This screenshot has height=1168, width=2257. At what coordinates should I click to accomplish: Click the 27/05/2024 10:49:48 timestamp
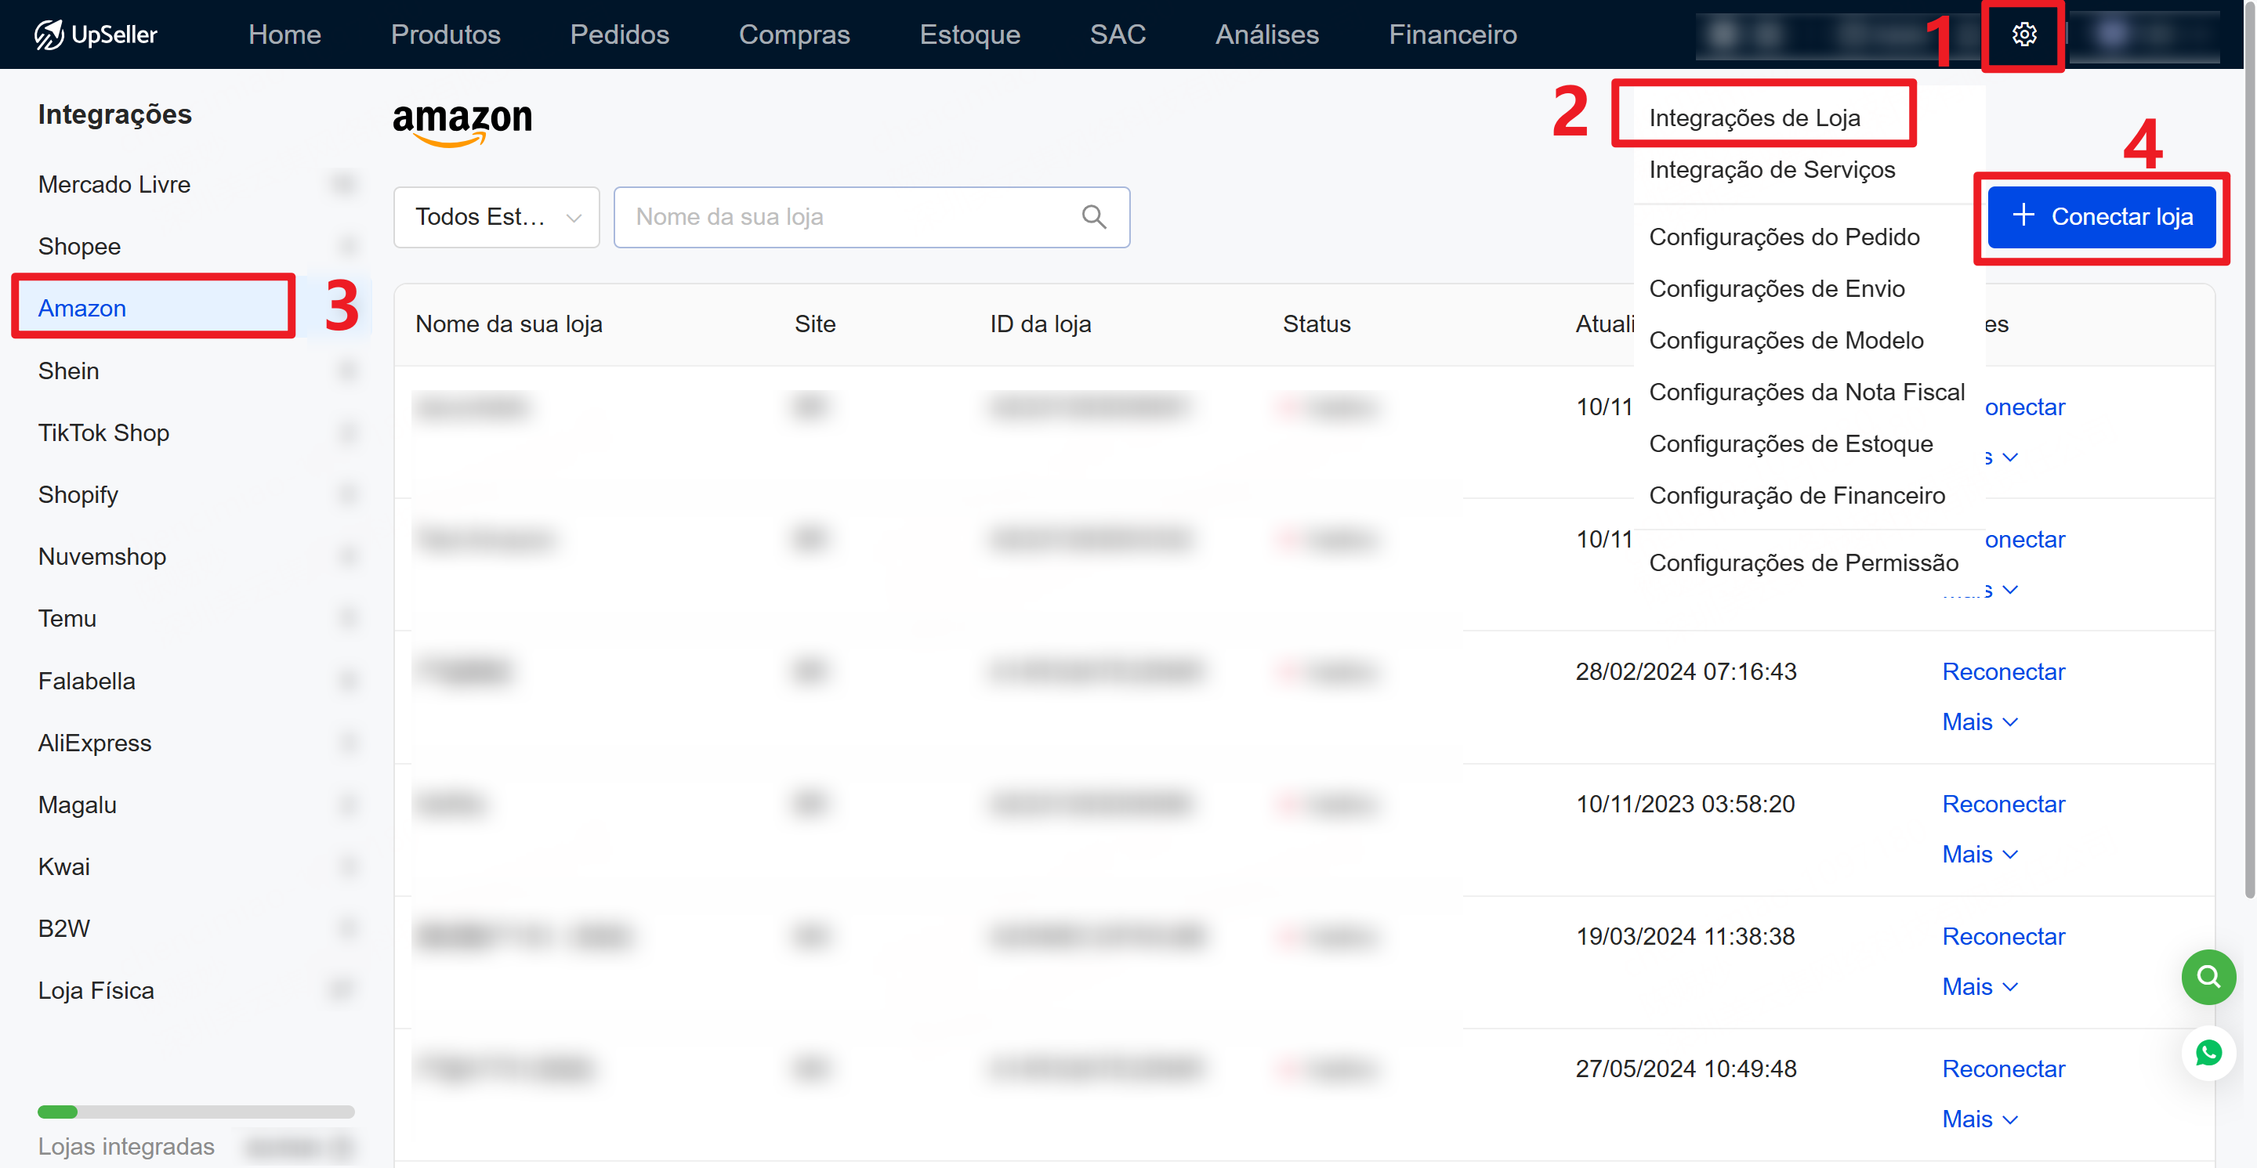click(1685, 1069)
